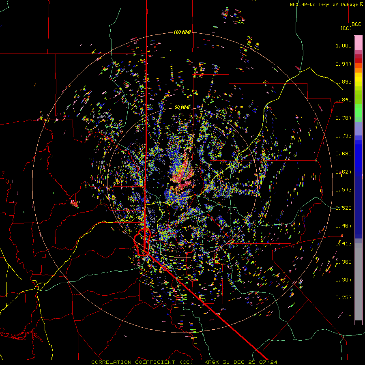Click the 0.253 color scale value
The width and height of the screenshot is (365, 365).
[x=344, y=298]
